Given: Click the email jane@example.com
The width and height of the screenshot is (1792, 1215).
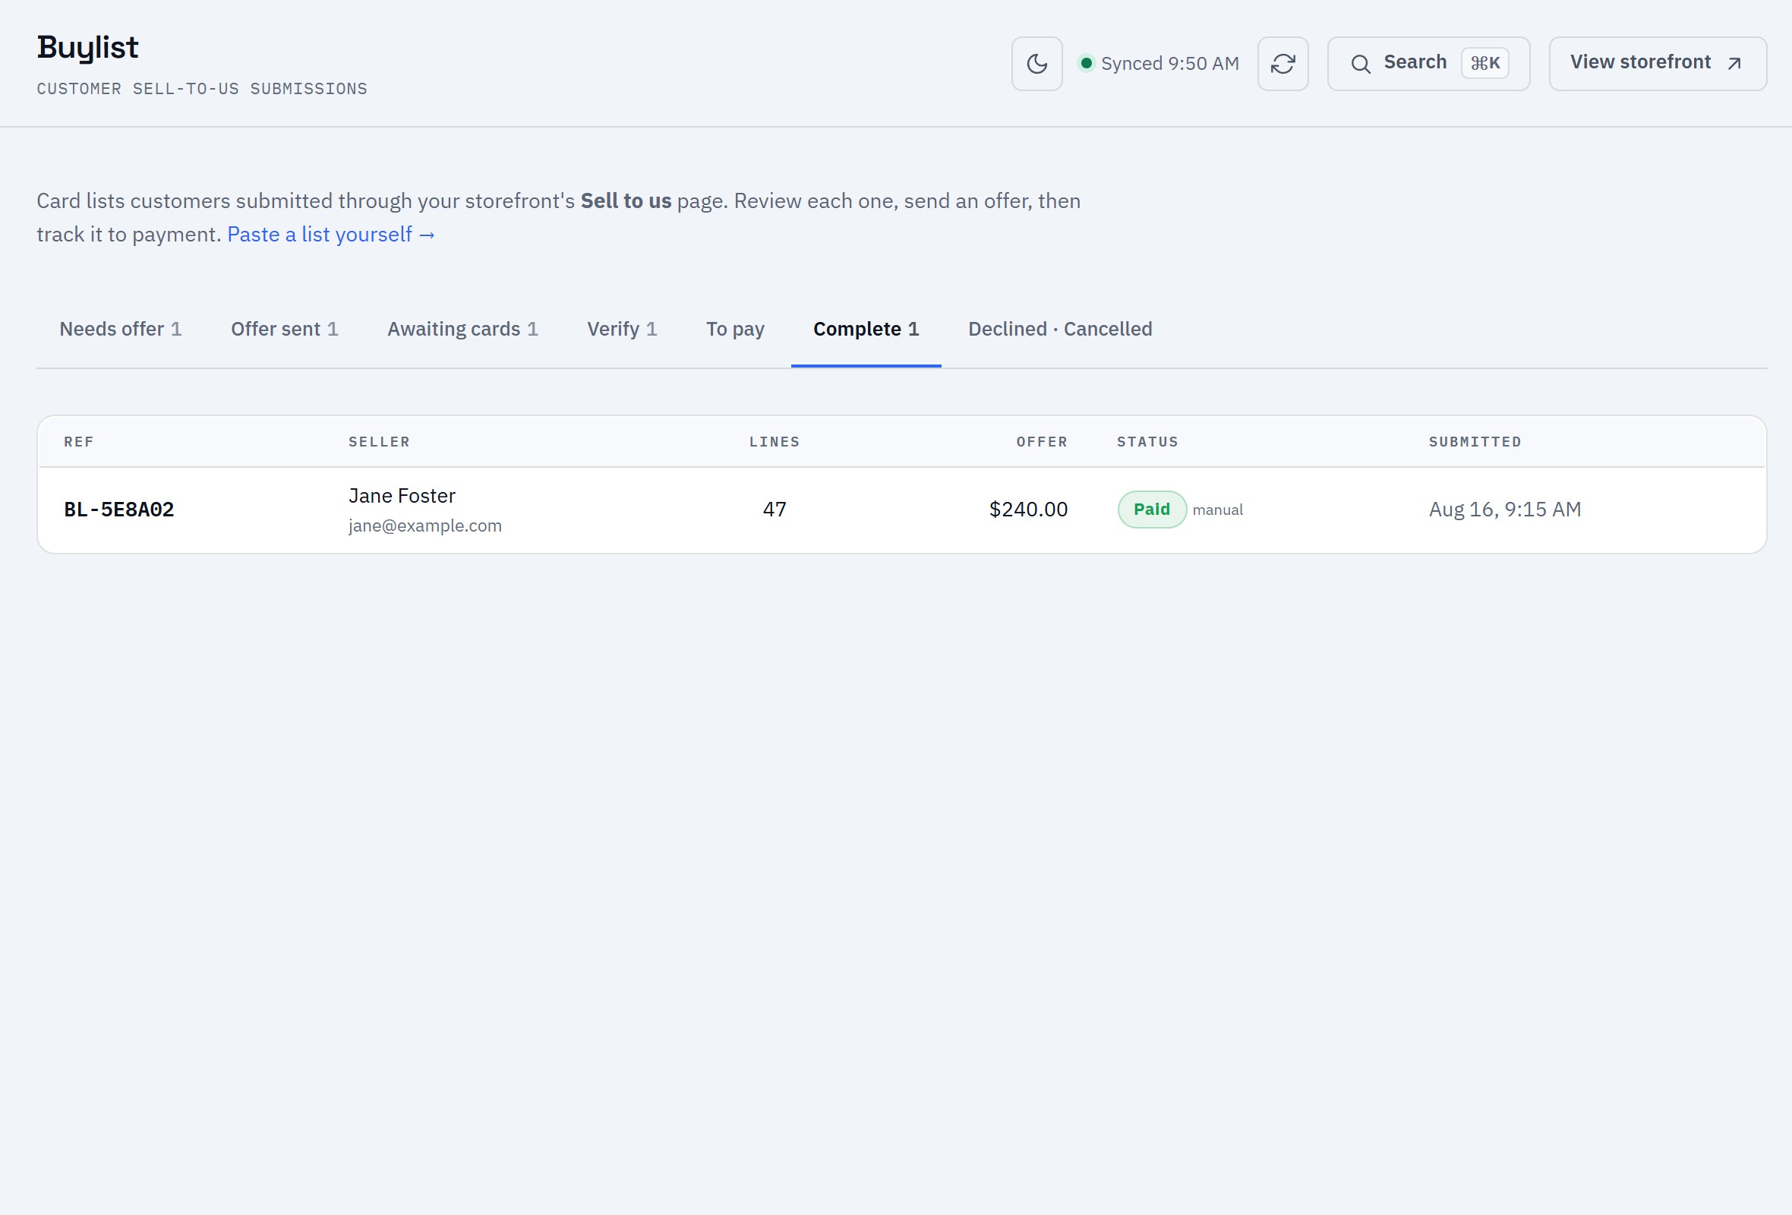Looking at the screenshot, I should click(425, 525).
